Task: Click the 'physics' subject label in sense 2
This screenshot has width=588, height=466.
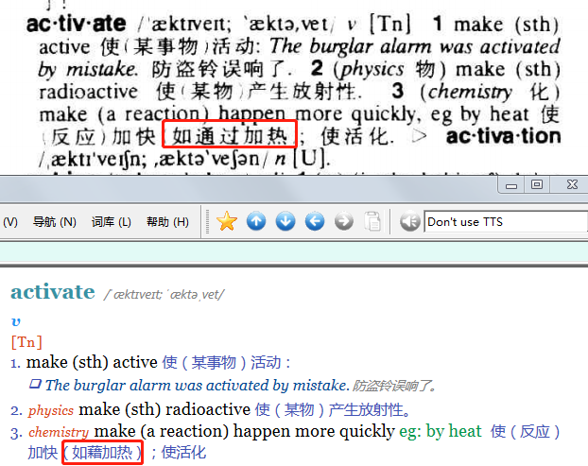Action: click(x=51, y=410)
